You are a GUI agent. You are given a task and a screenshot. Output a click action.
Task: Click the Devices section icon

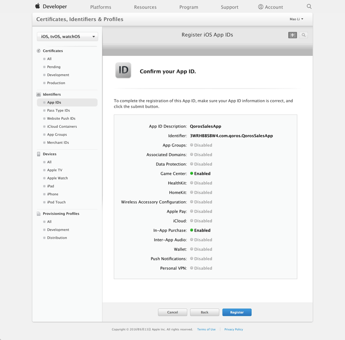point(38,154)
